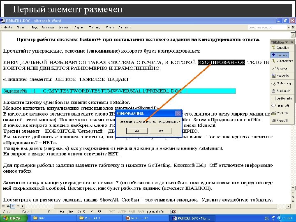Click the 'Введите вопрос' help search field

[x=267, y=28]
